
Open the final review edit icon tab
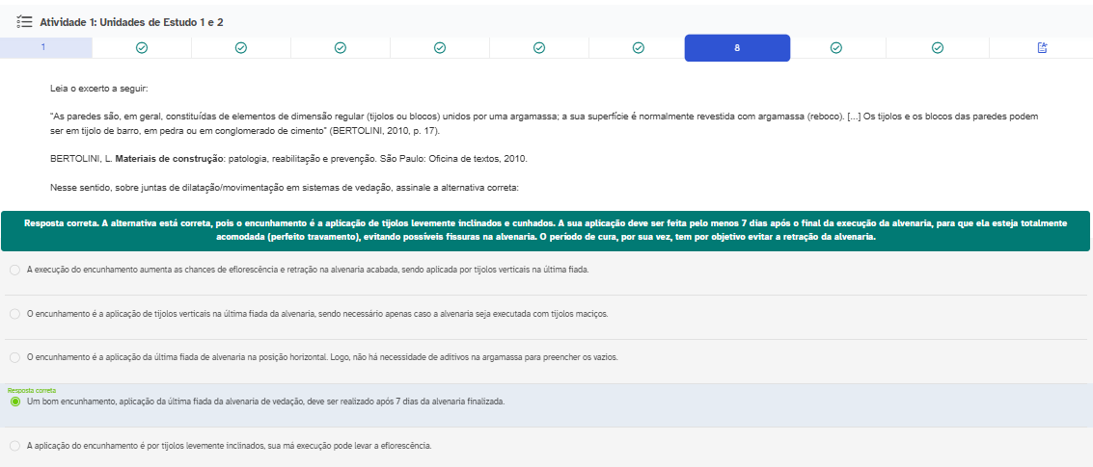1042,47
